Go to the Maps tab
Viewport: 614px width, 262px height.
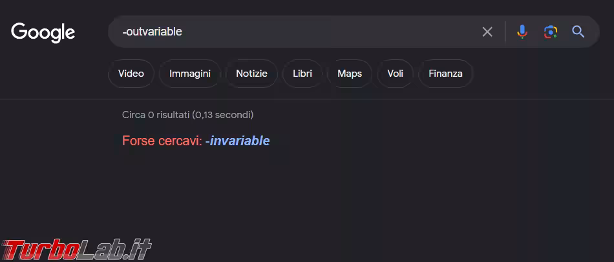pos(350,74)
